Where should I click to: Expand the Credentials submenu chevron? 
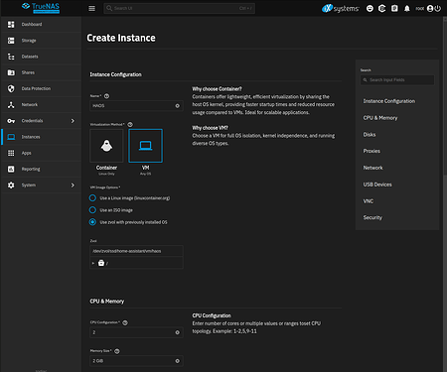[x=73, y=121]
